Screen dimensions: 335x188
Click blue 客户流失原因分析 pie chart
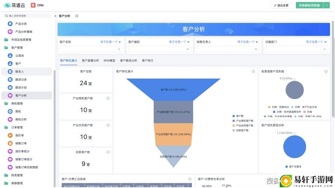(x=295, y=147)
